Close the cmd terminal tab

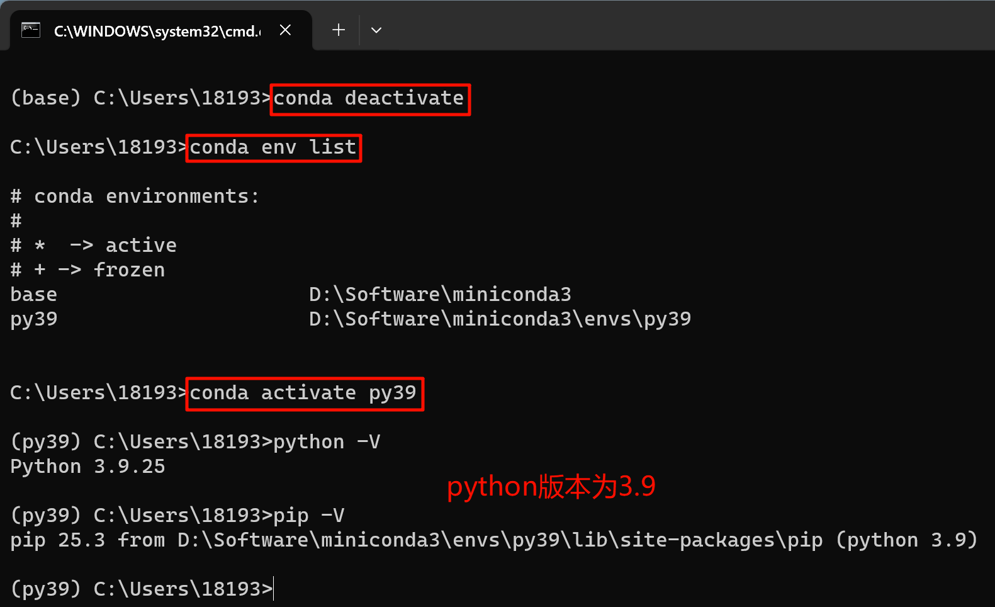285,30
